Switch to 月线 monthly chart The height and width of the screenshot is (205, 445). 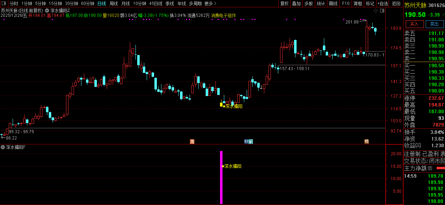click(x=126, y=4)
